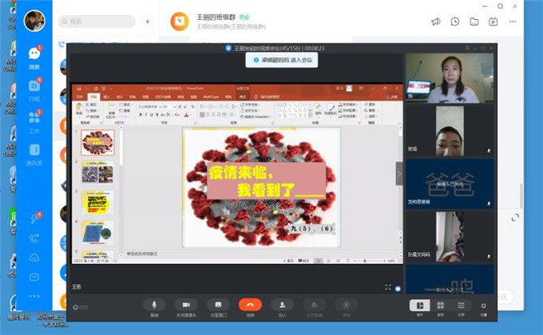543x335 pixels.
Task: Open the Home (开始) tab in shared PowerPoint
Action: (93, 97)
